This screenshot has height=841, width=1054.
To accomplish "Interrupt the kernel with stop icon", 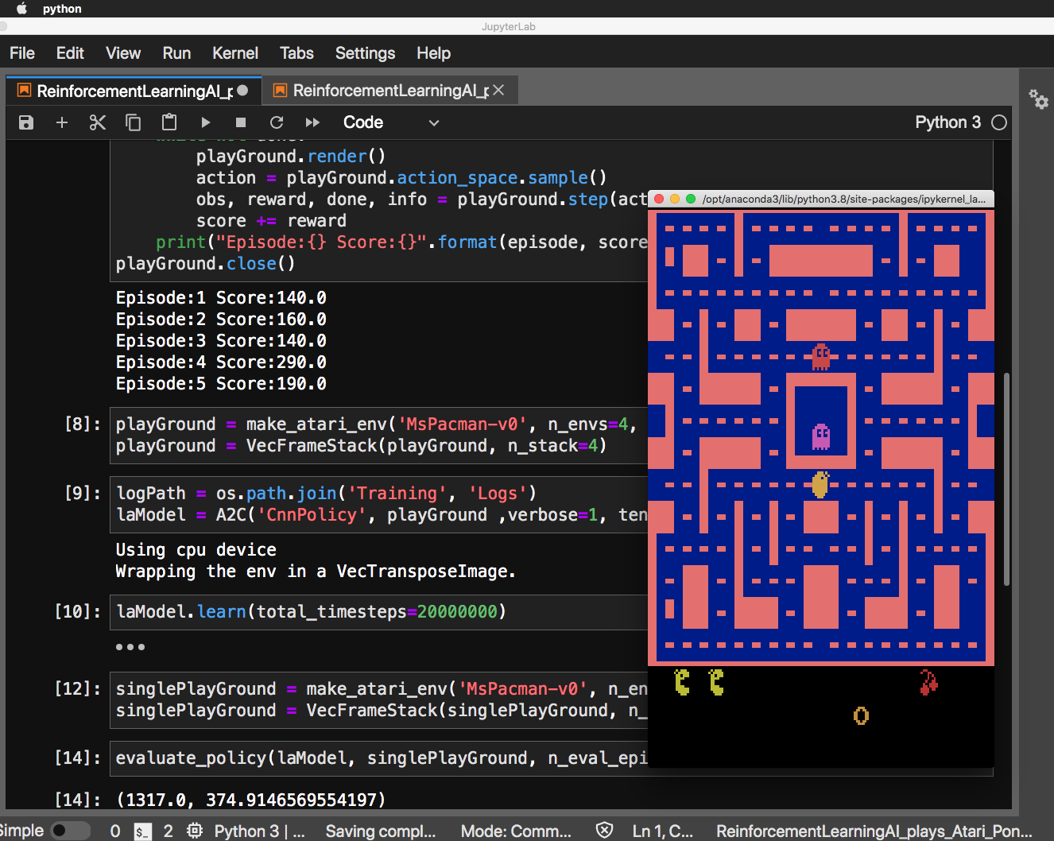I will pos(240,122).
